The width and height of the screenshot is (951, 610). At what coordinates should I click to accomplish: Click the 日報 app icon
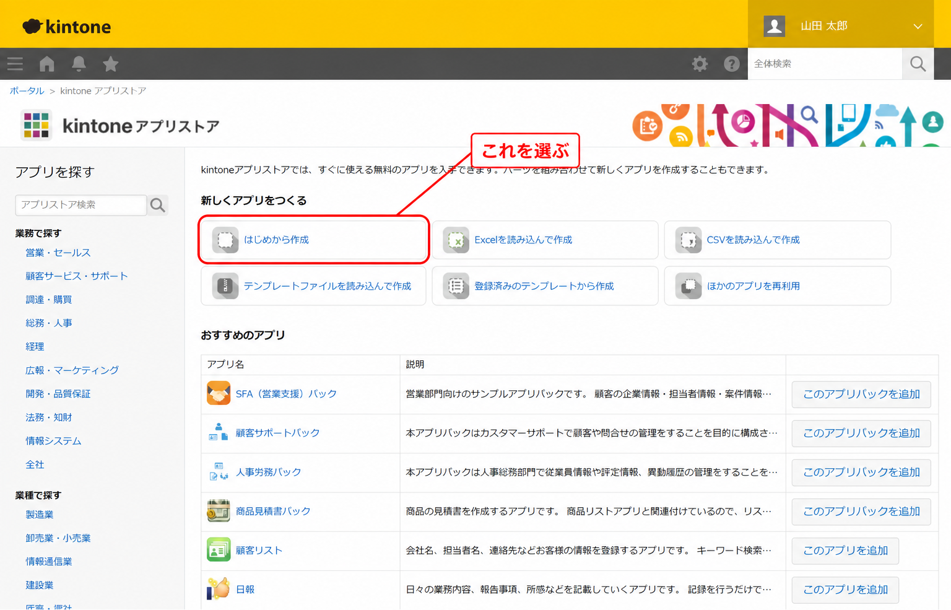(x=219, y=589)
